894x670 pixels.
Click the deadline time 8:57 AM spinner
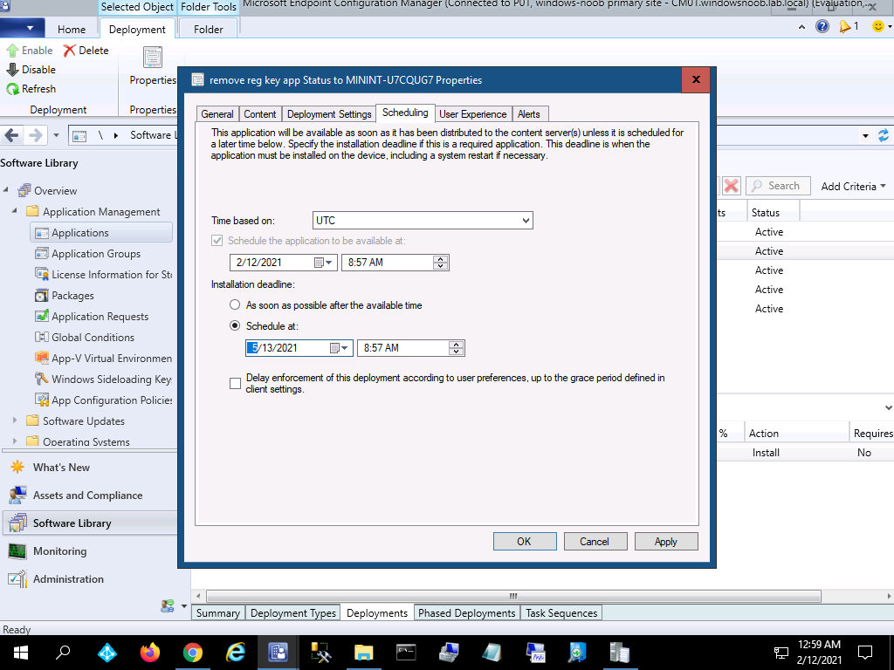coord(456,348)
